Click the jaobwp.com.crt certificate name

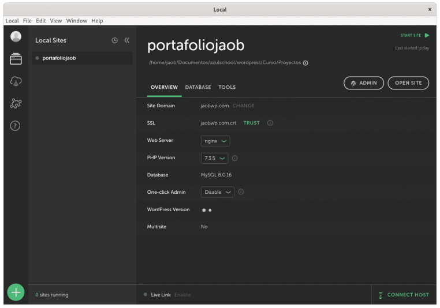click(x=218, y=123)
